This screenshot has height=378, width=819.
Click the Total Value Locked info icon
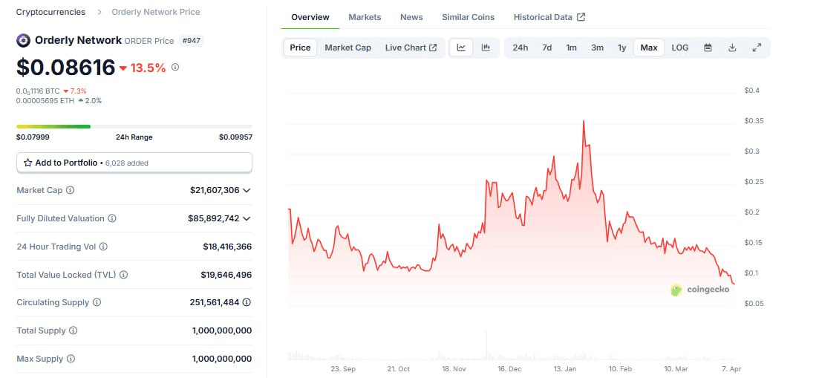123,275
